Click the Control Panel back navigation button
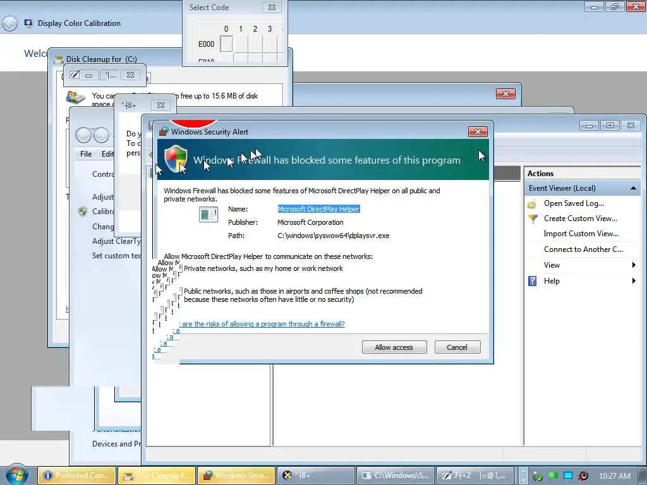 point(83,135)
